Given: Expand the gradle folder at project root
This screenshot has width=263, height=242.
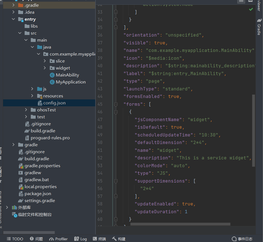Looking at the screenshot, I should [13, 145].
